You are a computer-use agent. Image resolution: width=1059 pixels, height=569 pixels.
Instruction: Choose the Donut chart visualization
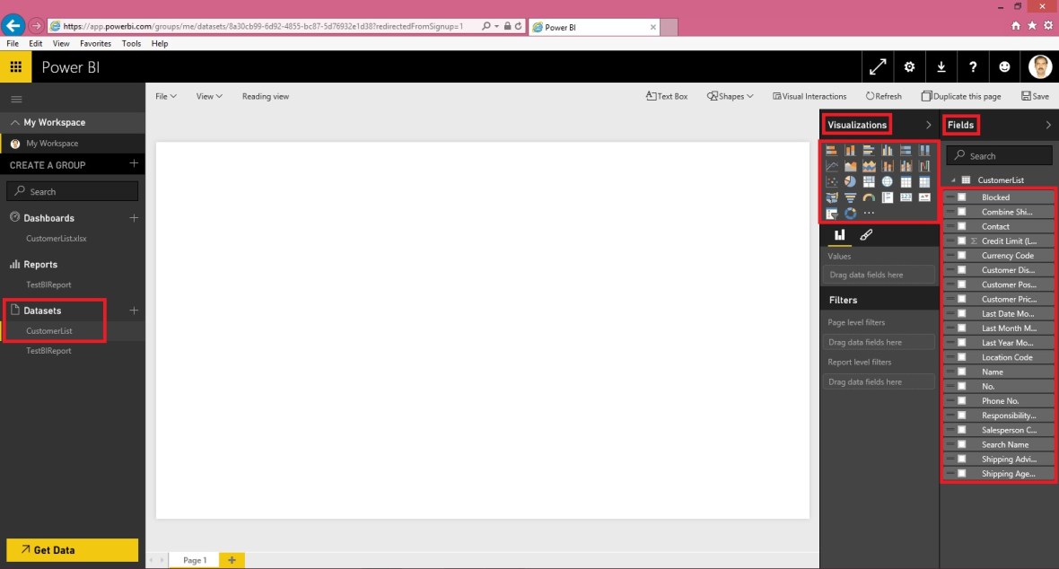coord(850,214)
